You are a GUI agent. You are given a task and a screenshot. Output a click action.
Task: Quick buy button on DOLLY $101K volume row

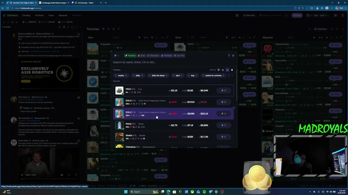[x=224, y=102]
